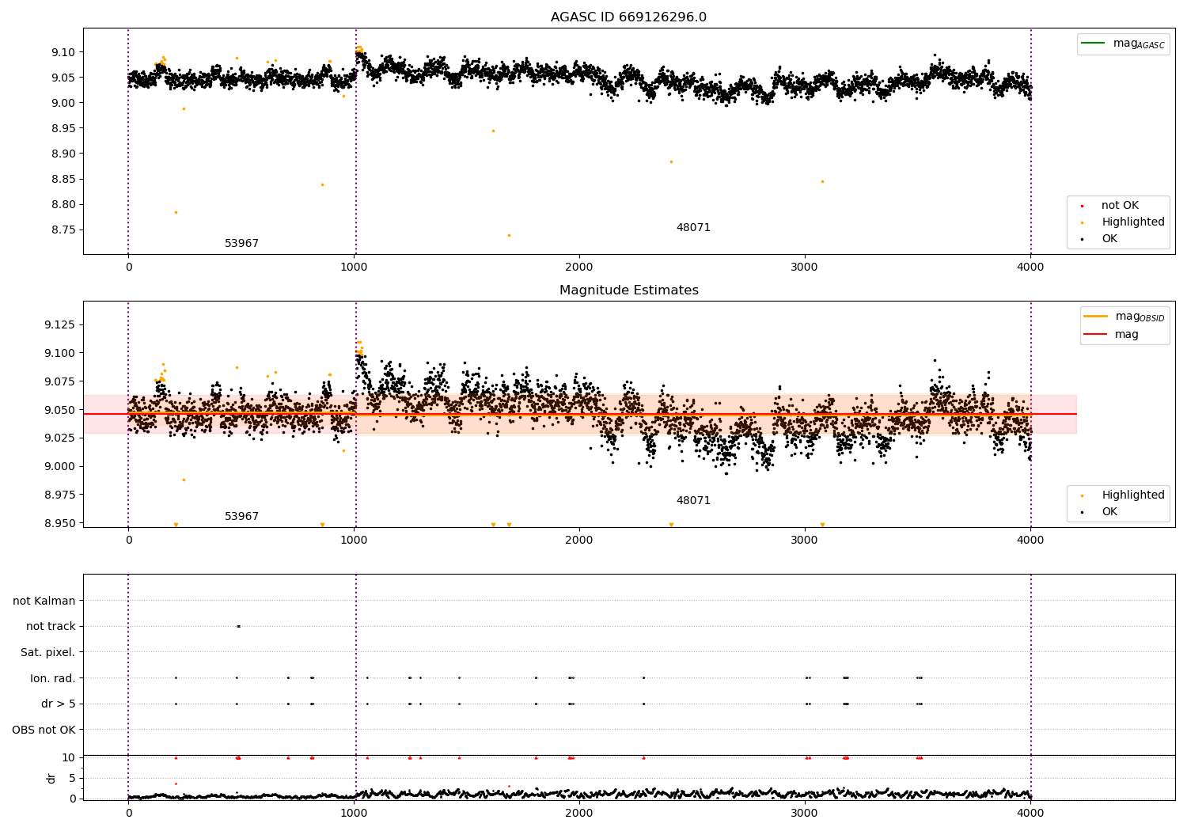Click the '53967' annotation in the top plot
The height and width of the screenshot is (831, 1187).
click(x=241, y=244)
